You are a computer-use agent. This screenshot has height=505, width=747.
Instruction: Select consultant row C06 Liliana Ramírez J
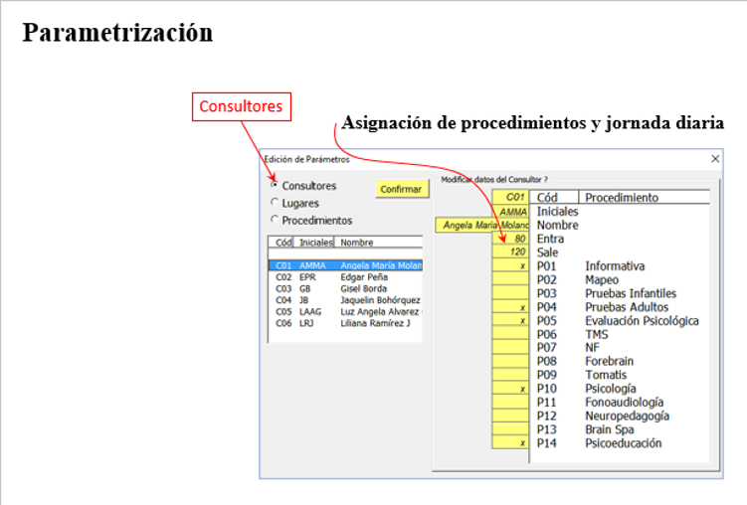(x=345, y=323)
